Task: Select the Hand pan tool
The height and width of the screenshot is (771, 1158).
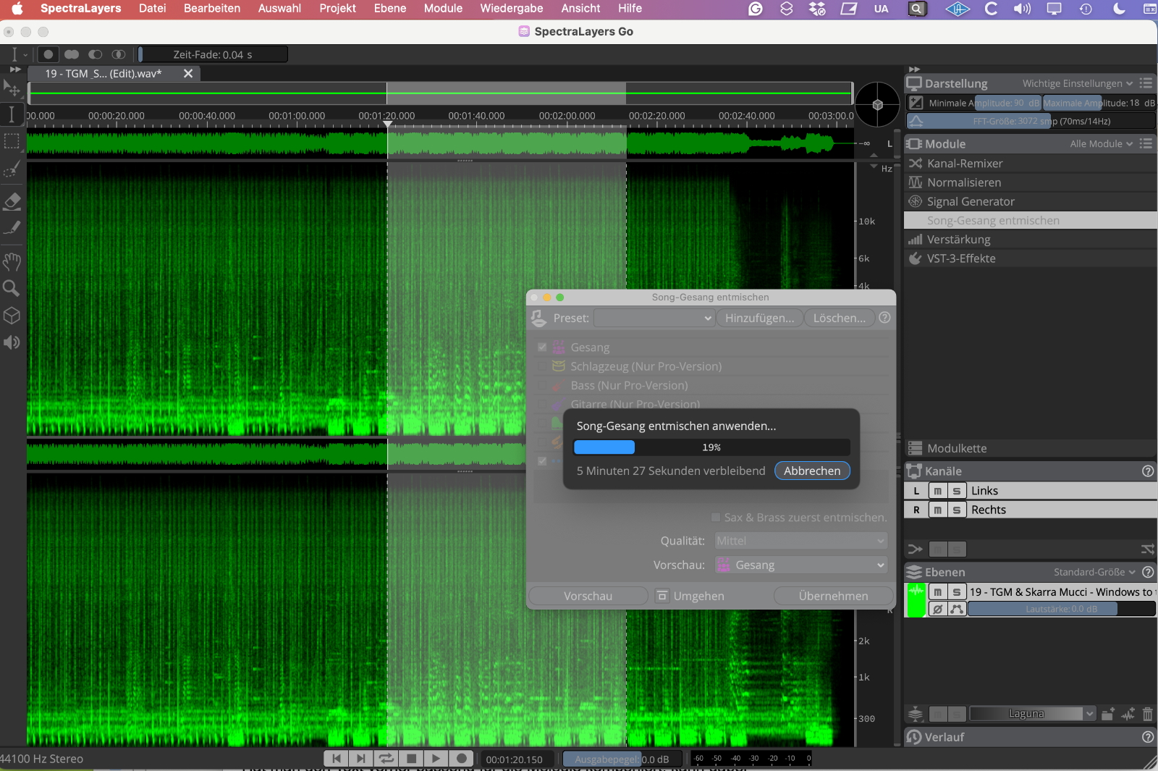Action: (12, 261)
